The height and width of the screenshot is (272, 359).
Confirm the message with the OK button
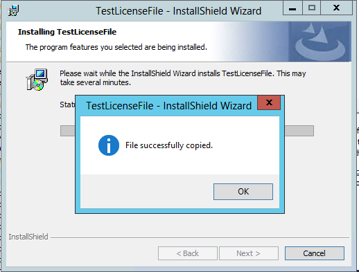point(243,192)
